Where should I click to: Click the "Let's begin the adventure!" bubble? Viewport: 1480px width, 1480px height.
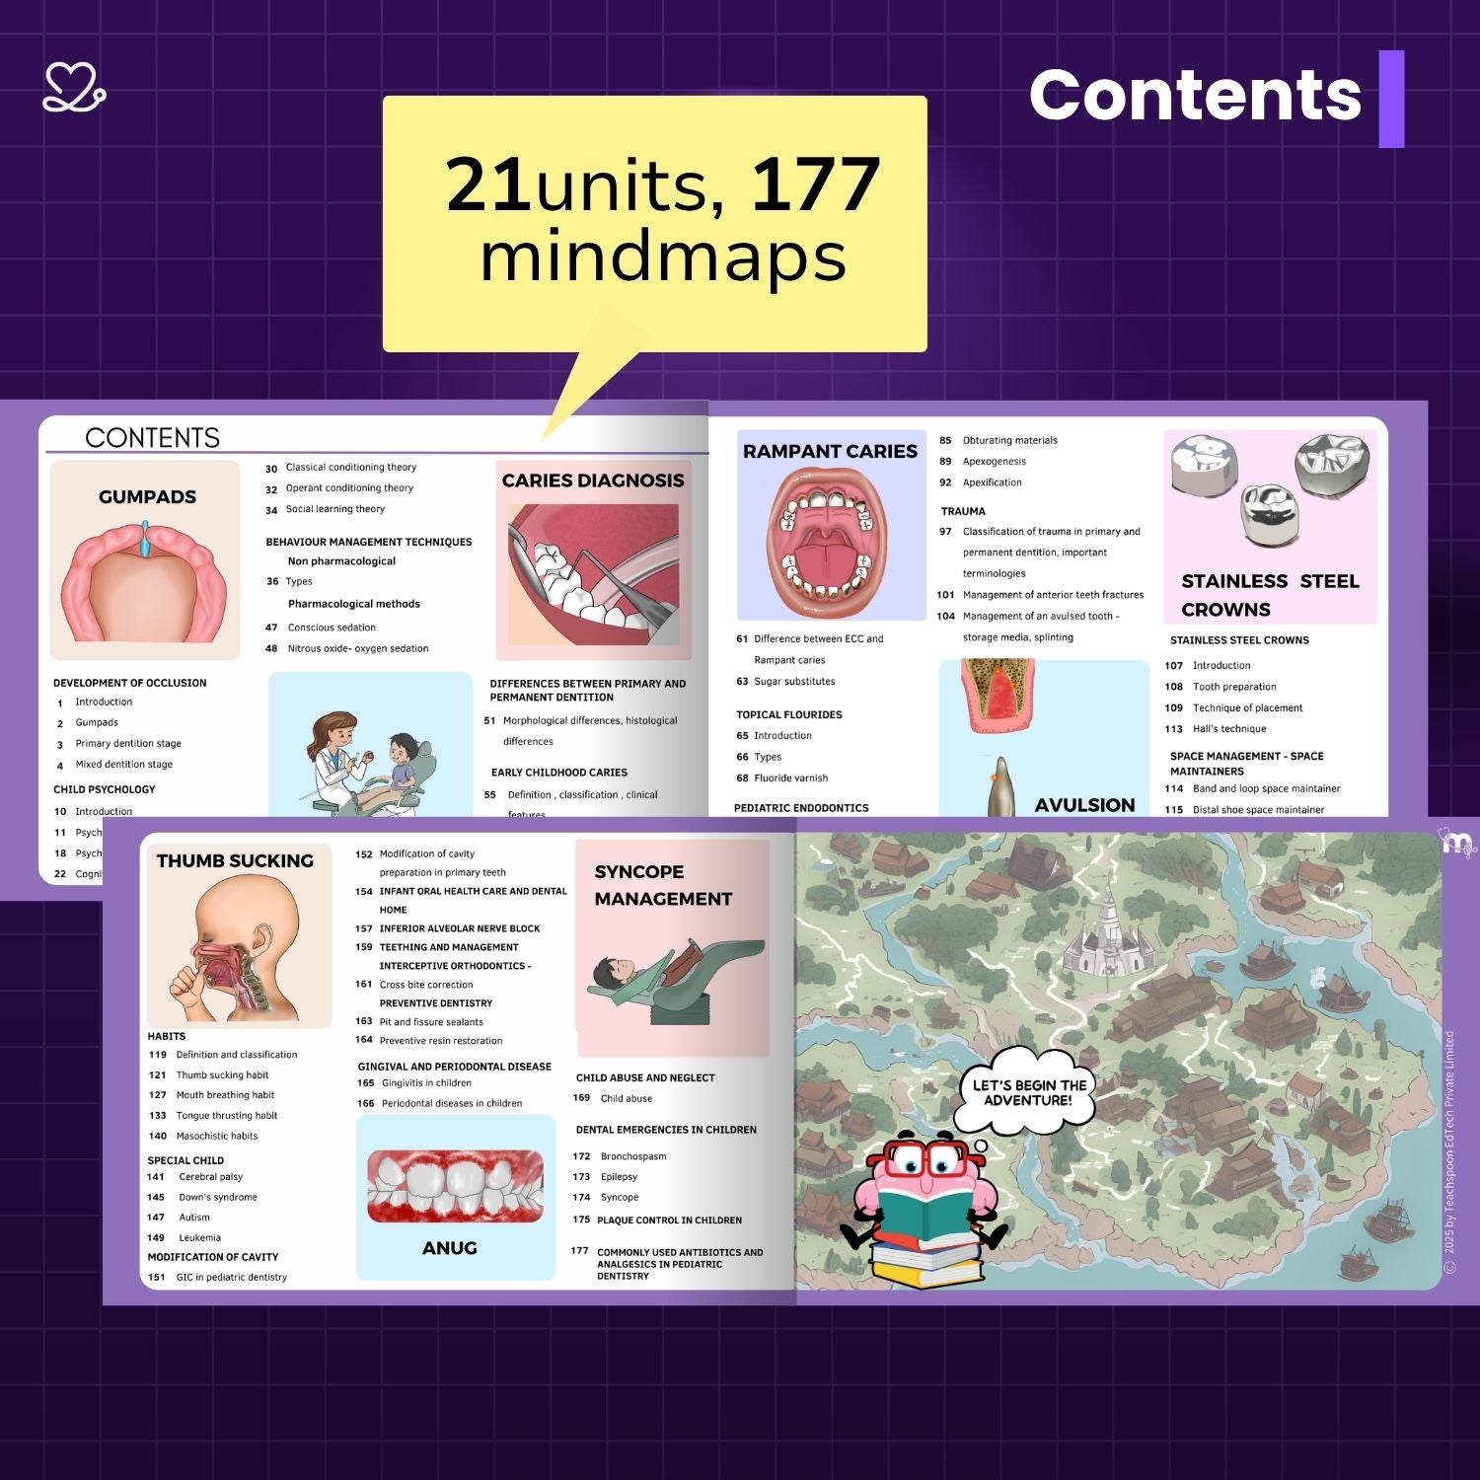pyautogui.click(x=1028, y=1093)
